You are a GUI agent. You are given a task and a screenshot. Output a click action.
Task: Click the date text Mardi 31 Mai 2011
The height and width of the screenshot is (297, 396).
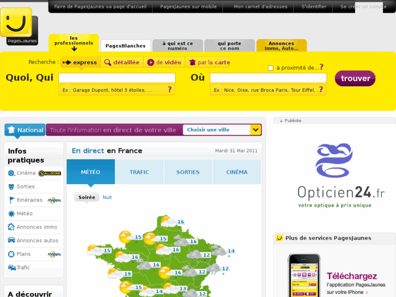coord(236,150)
